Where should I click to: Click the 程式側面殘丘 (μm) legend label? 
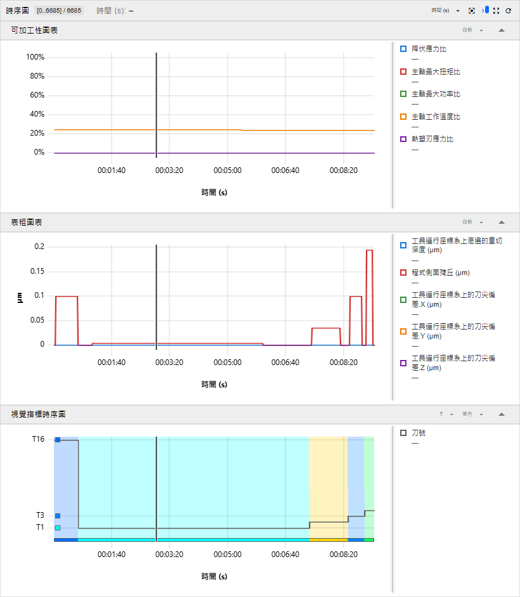[441, 273]
